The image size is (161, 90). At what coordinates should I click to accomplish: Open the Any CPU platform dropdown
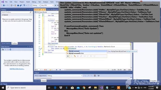47,5
